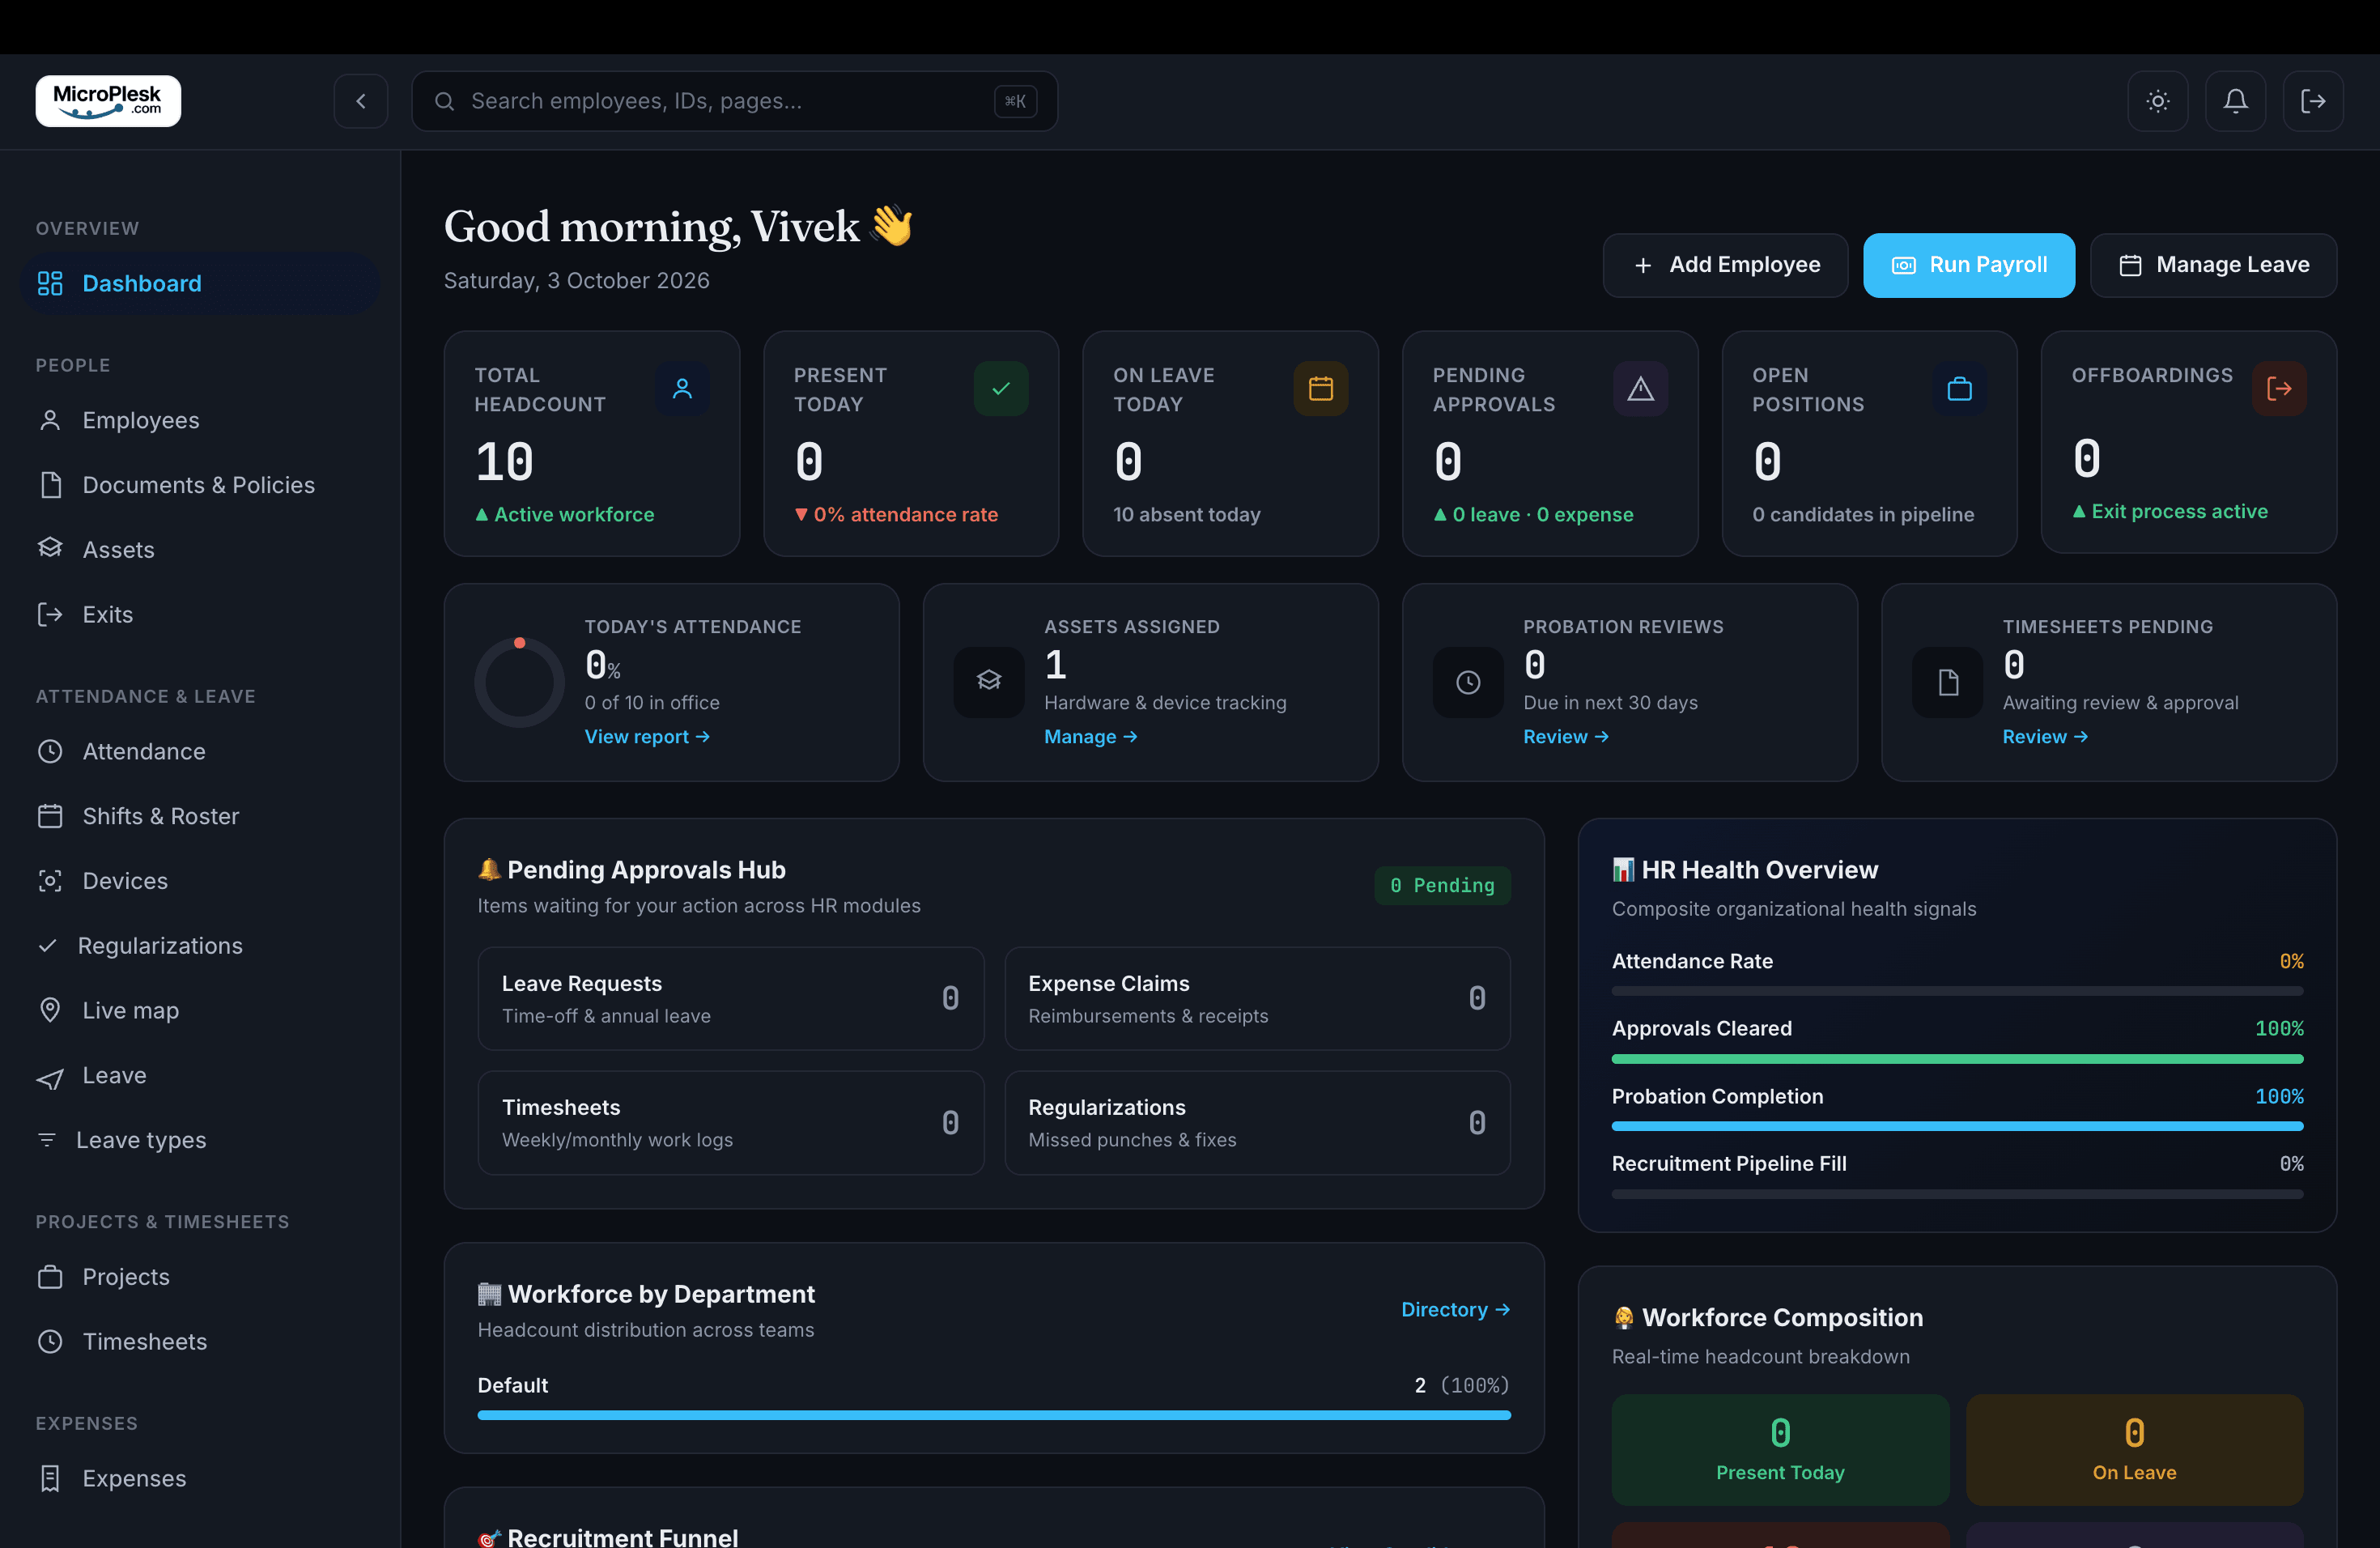
Task: Open the Review link under Timesheets Pending
Action: 2044,737
